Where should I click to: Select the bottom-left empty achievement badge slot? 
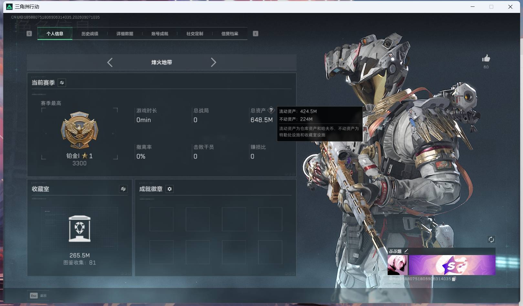pos(162,252)
